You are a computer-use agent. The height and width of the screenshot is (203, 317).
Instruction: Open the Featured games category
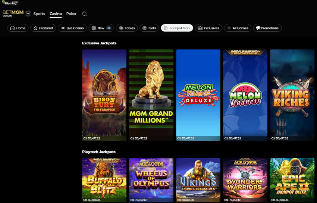tap(43, 28)
